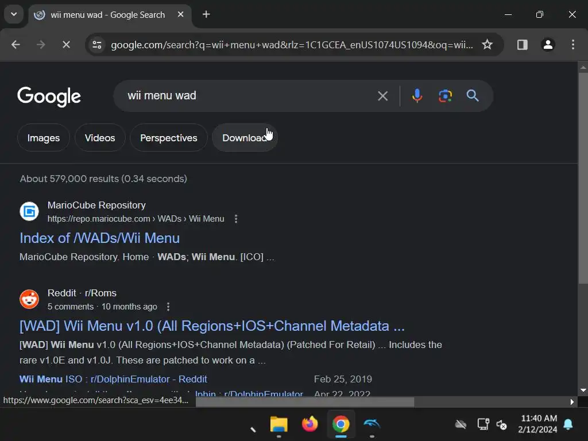
Task: Click the Chrome taskbar icon
Action: (x=341, y=424)
